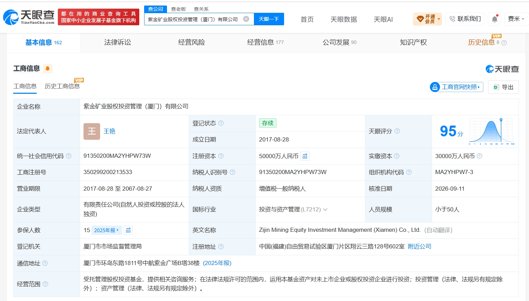Screen dimensions: 529x301
Task: Open chart icon beside 2025年报
Action: click(128, 230)
